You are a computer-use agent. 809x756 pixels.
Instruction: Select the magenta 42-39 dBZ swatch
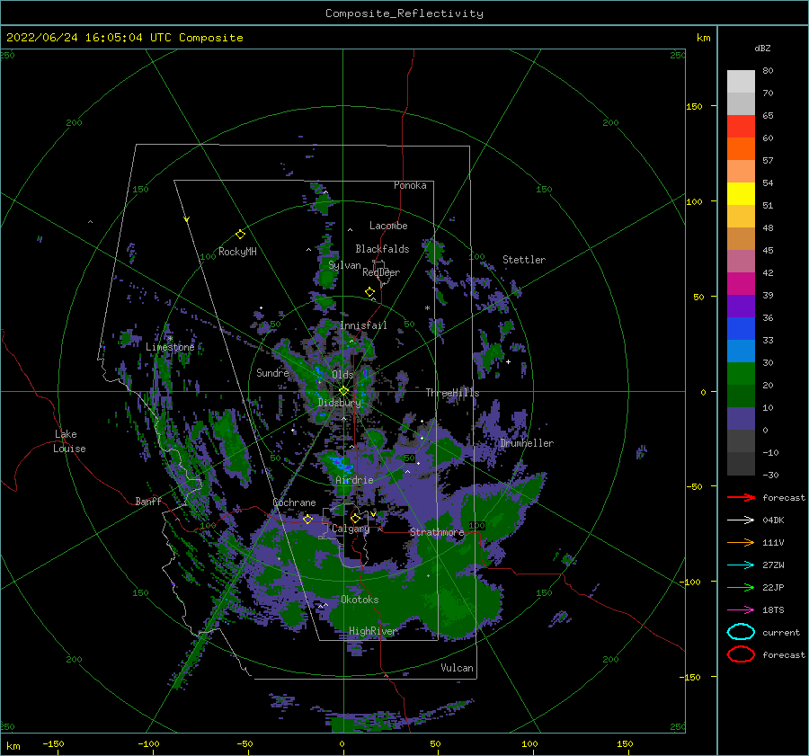(741, 284)
